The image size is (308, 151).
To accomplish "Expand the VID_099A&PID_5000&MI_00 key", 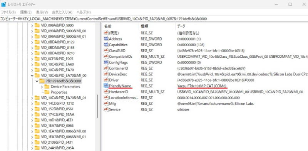I will [32, 31].
